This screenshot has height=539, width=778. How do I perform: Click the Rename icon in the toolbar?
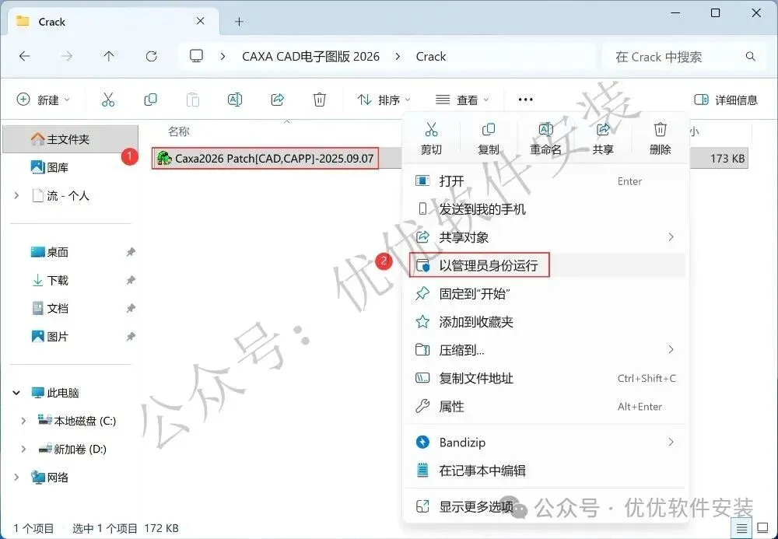point(235,100)
